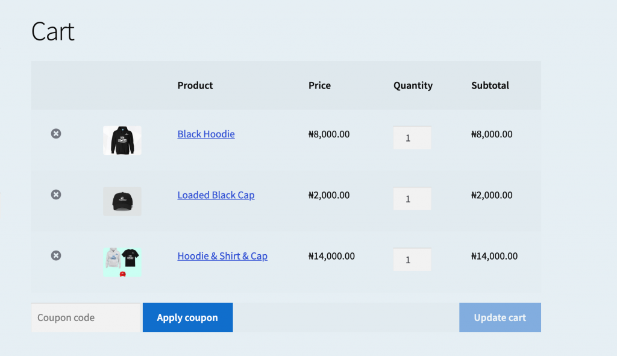
Task: Select the Black Hoodie quantity field
Action: click(412, 137)
